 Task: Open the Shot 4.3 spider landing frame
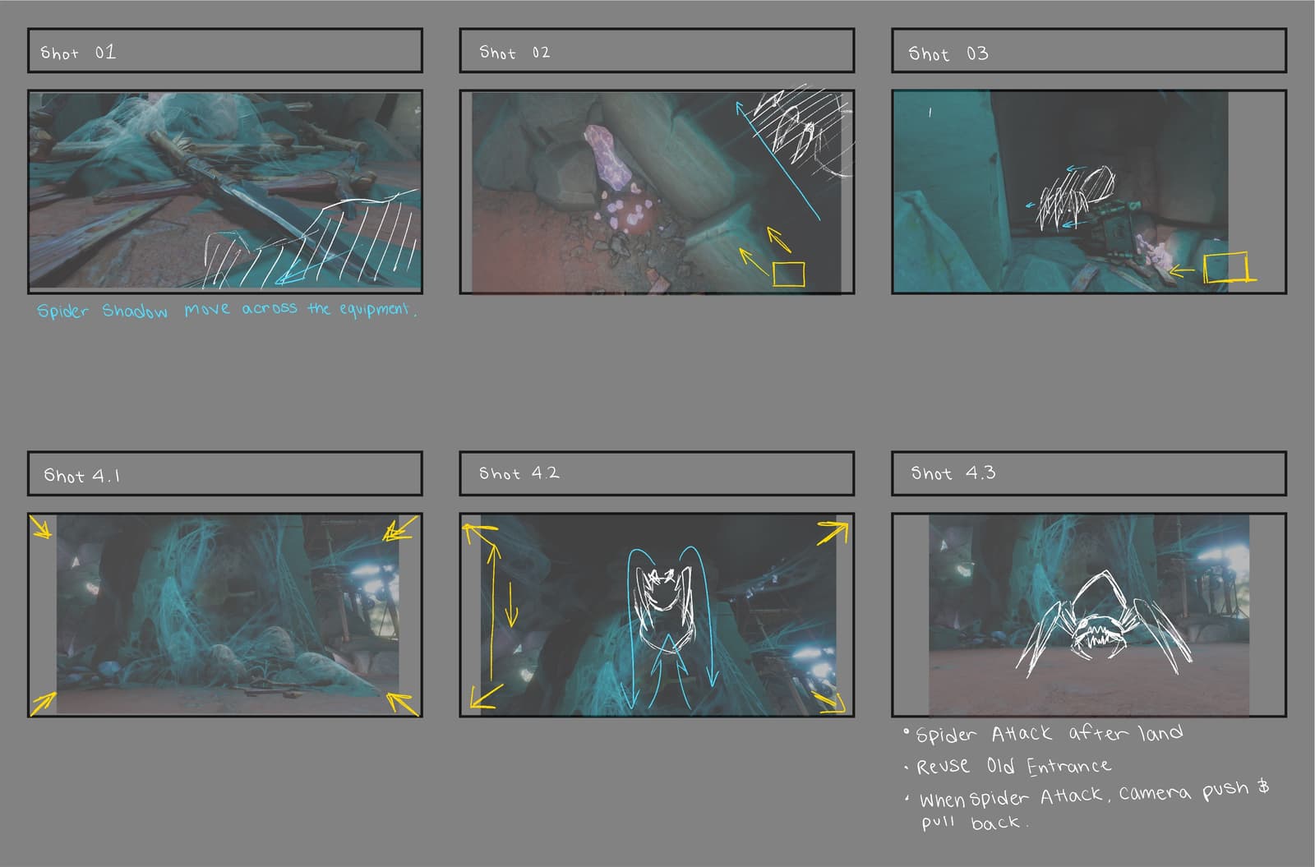[x=1089, y=615]
